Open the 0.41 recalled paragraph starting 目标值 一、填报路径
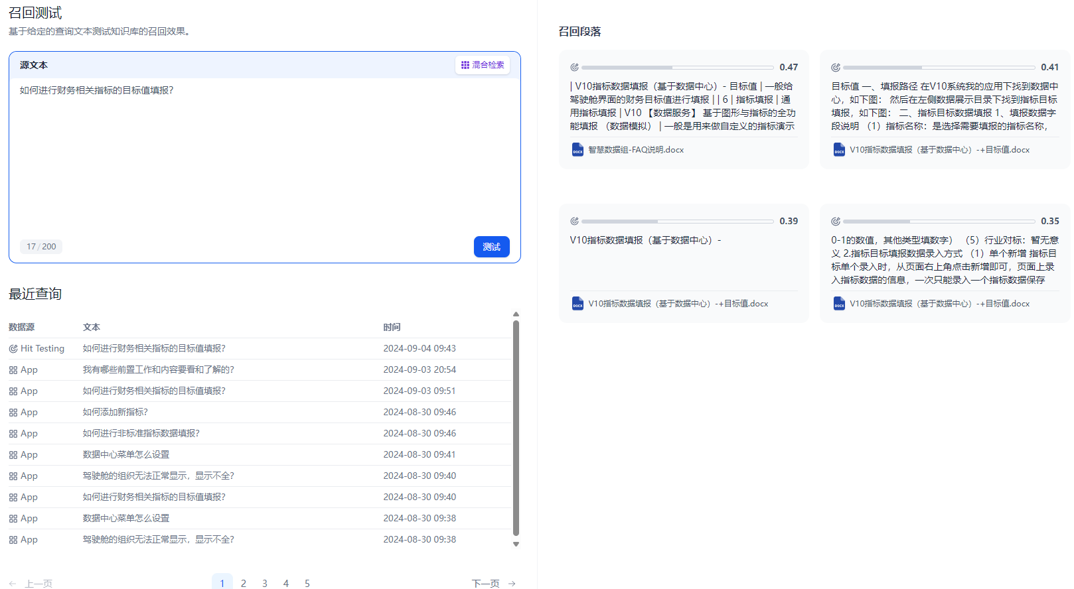 click(945, 106)
